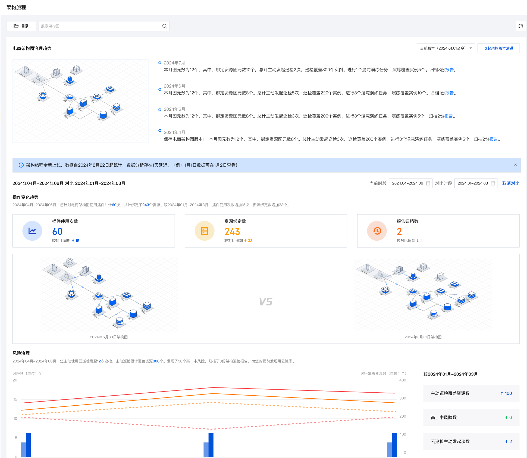Open the 报告 link in 2024年6月 entry
Screen dimensions: 527x458
(x=449, y=93)
